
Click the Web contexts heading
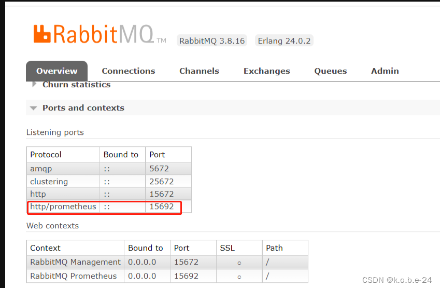[x=52, y=226]
